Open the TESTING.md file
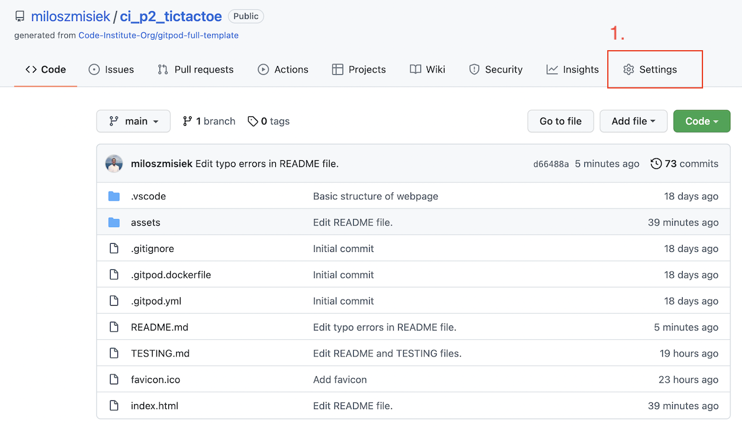742x427 pixels. click(160, 353)
